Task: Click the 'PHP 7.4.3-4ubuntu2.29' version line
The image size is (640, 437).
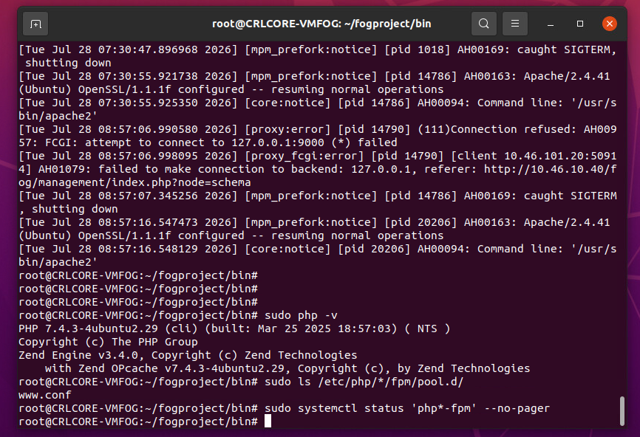Action: [234, 328]
